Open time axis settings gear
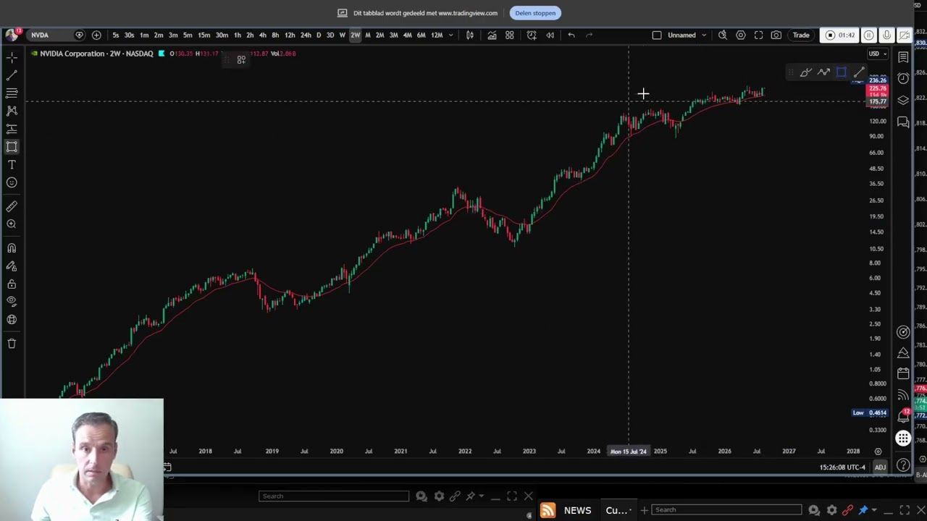This screenshot has width=927, height=521. tap(878, 452)
